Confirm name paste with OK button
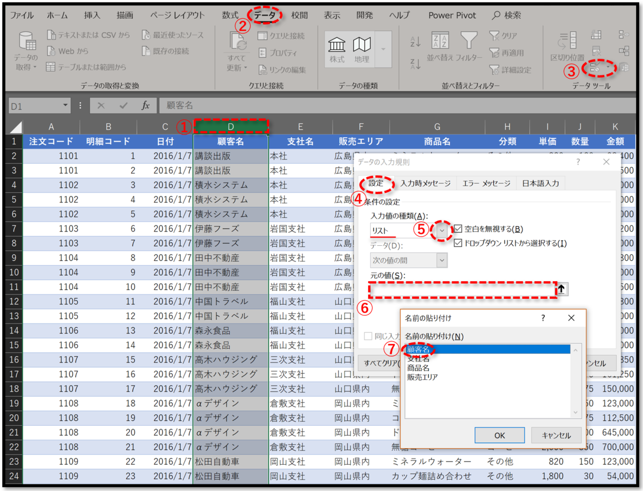The width and height of the screenshot is (643, 491). coord(499,435)
